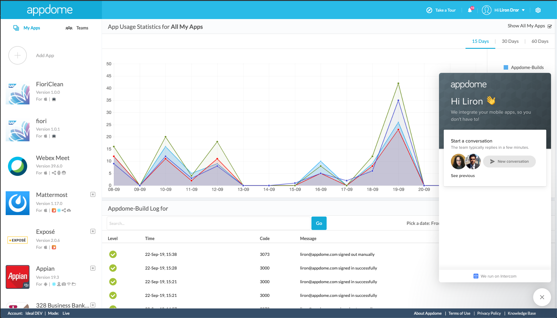This screenshot has height=318, width=557.
Task: Click New conversation button
Action: (x=509, y=162)
